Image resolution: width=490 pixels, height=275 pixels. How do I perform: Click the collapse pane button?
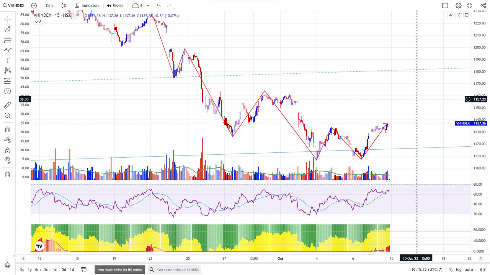[458, 15]
